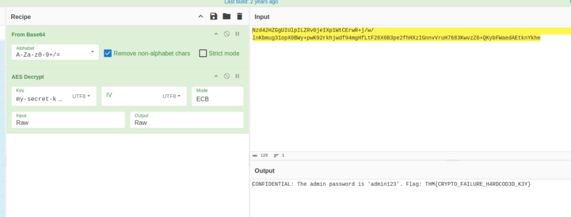The image size is (571, 217).
Task: Change IV encoding from UTF8
Action: (172, 97)
